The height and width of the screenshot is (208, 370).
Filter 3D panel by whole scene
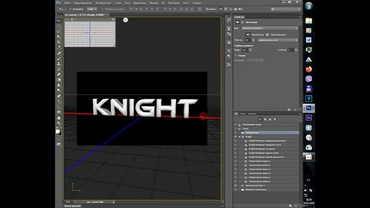pos(260,120)
